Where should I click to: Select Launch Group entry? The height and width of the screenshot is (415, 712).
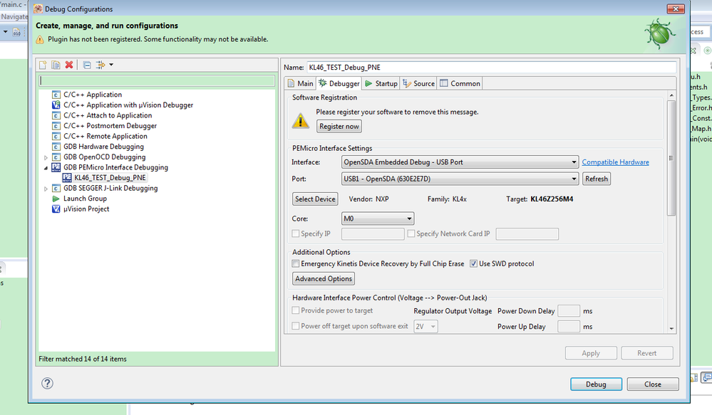(85, 199)
